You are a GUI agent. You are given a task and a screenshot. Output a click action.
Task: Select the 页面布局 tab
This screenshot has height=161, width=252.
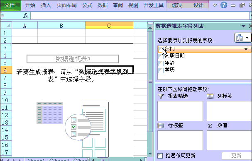pyautogui.click(x=66, y=5)
